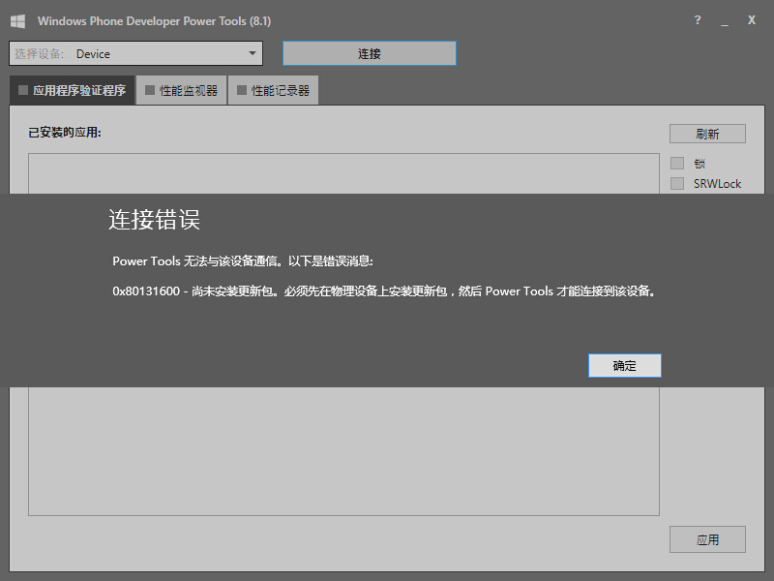
Task: Switch to the 性能监视器 tab
Action: [181, 90]
